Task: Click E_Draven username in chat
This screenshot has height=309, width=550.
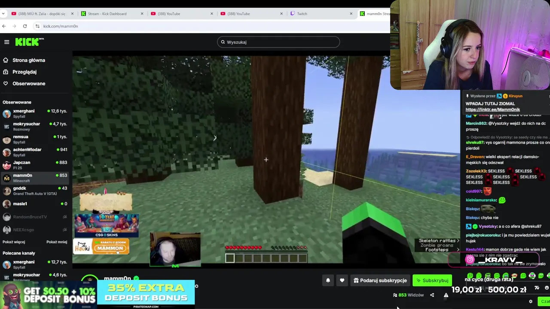Action: click(x=475, y=157)
